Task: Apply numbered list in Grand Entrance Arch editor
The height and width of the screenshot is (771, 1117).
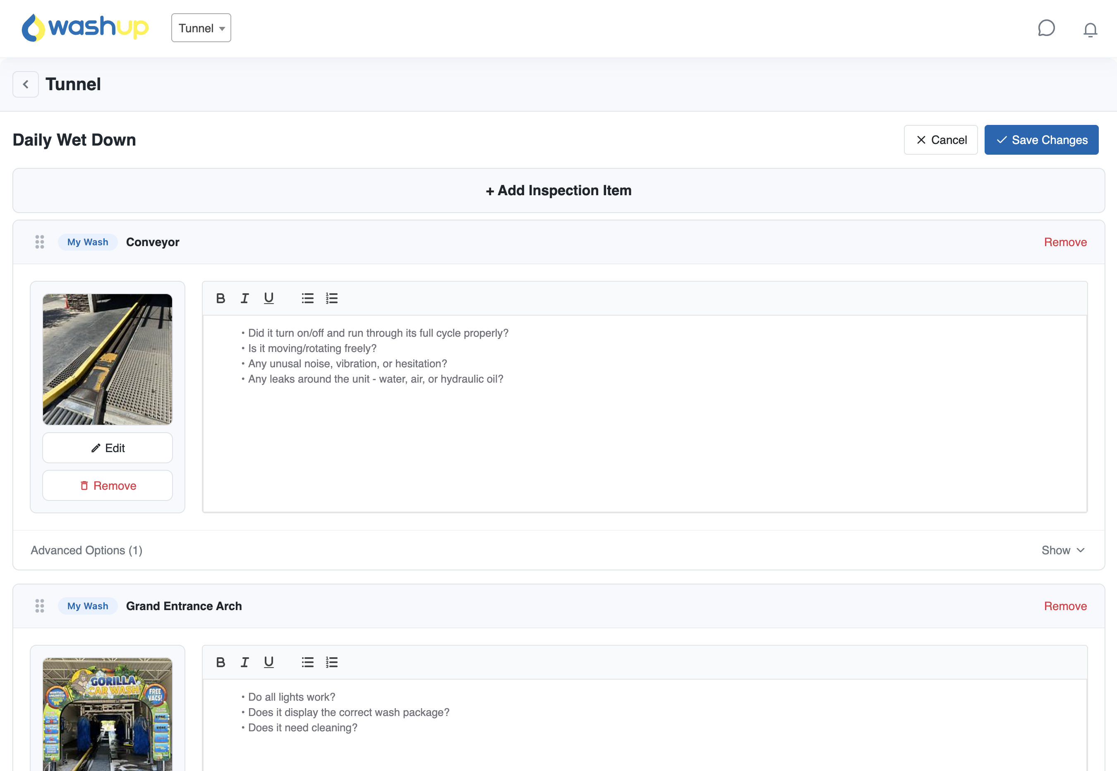Action: (331, 662)
